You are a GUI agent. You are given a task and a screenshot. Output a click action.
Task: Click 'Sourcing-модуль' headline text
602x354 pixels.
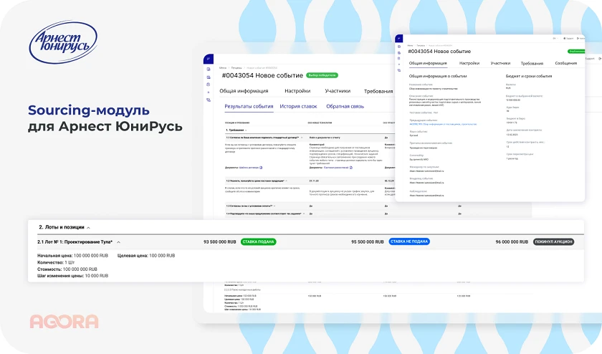click(89, 110)
